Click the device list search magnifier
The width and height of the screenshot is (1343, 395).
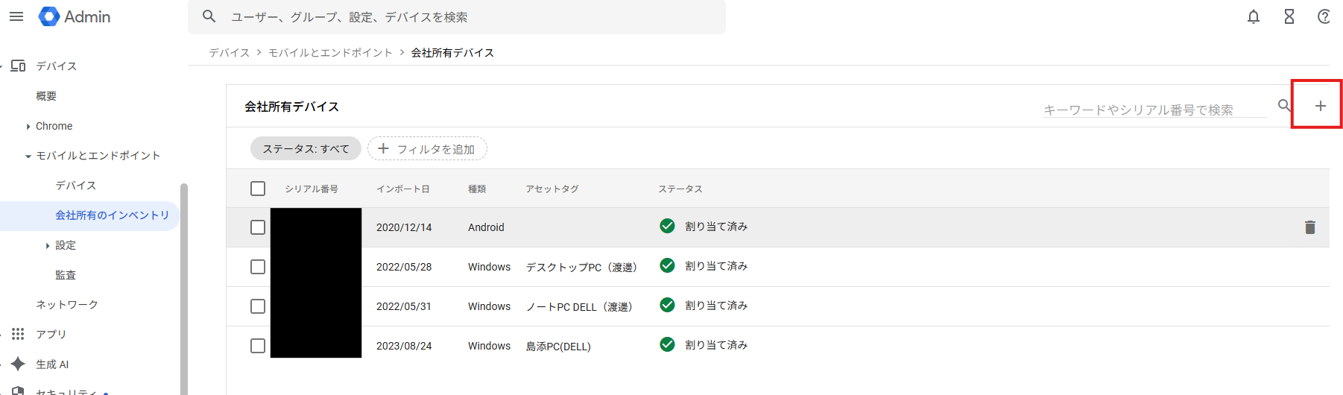[x=1284, y=106]
